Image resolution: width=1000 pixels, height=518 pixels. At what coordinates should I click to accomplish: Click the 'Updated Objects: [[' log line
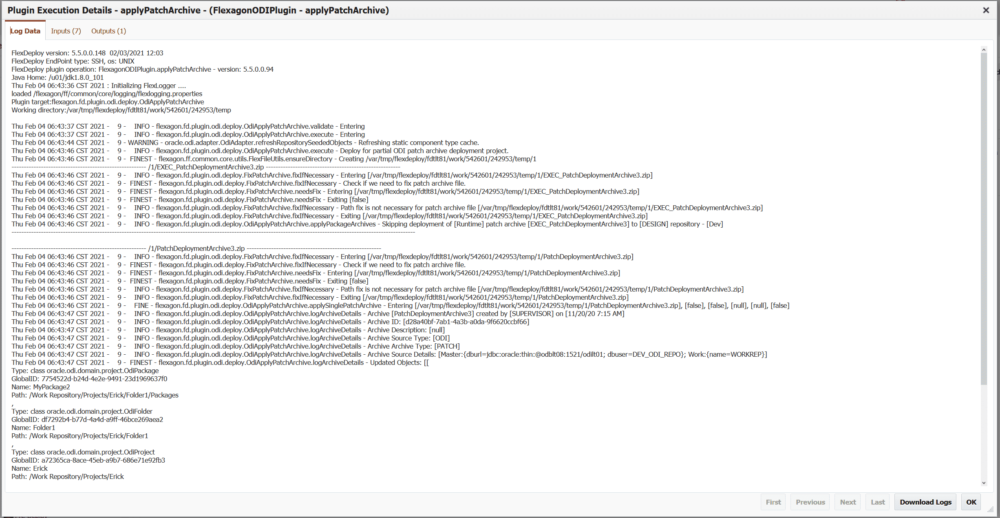(x=220, y=362)
